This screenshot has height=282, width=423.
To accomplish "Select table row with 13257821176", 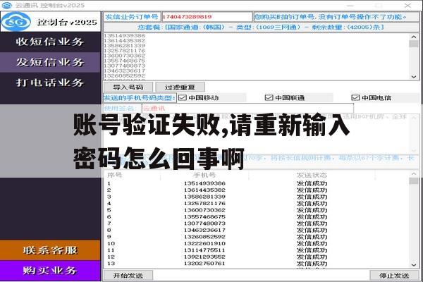I will click(257, 204).
